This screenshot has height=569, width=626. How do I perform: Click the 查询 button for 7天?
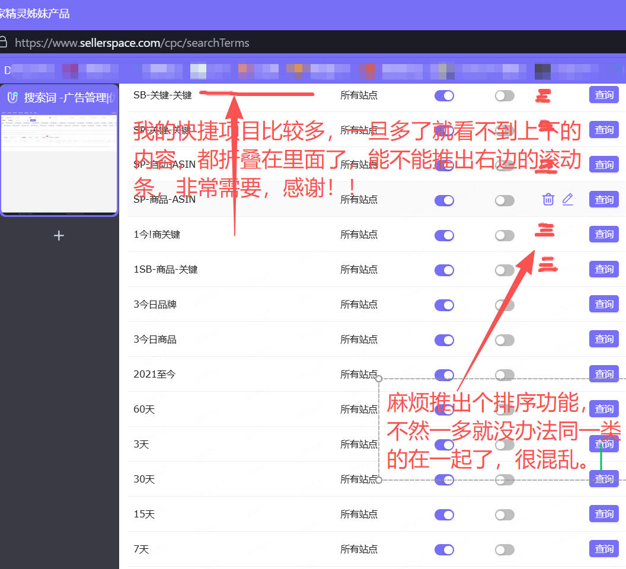coord(603,549)
